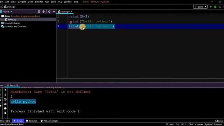Start debugging with the green bug icon

215,7
